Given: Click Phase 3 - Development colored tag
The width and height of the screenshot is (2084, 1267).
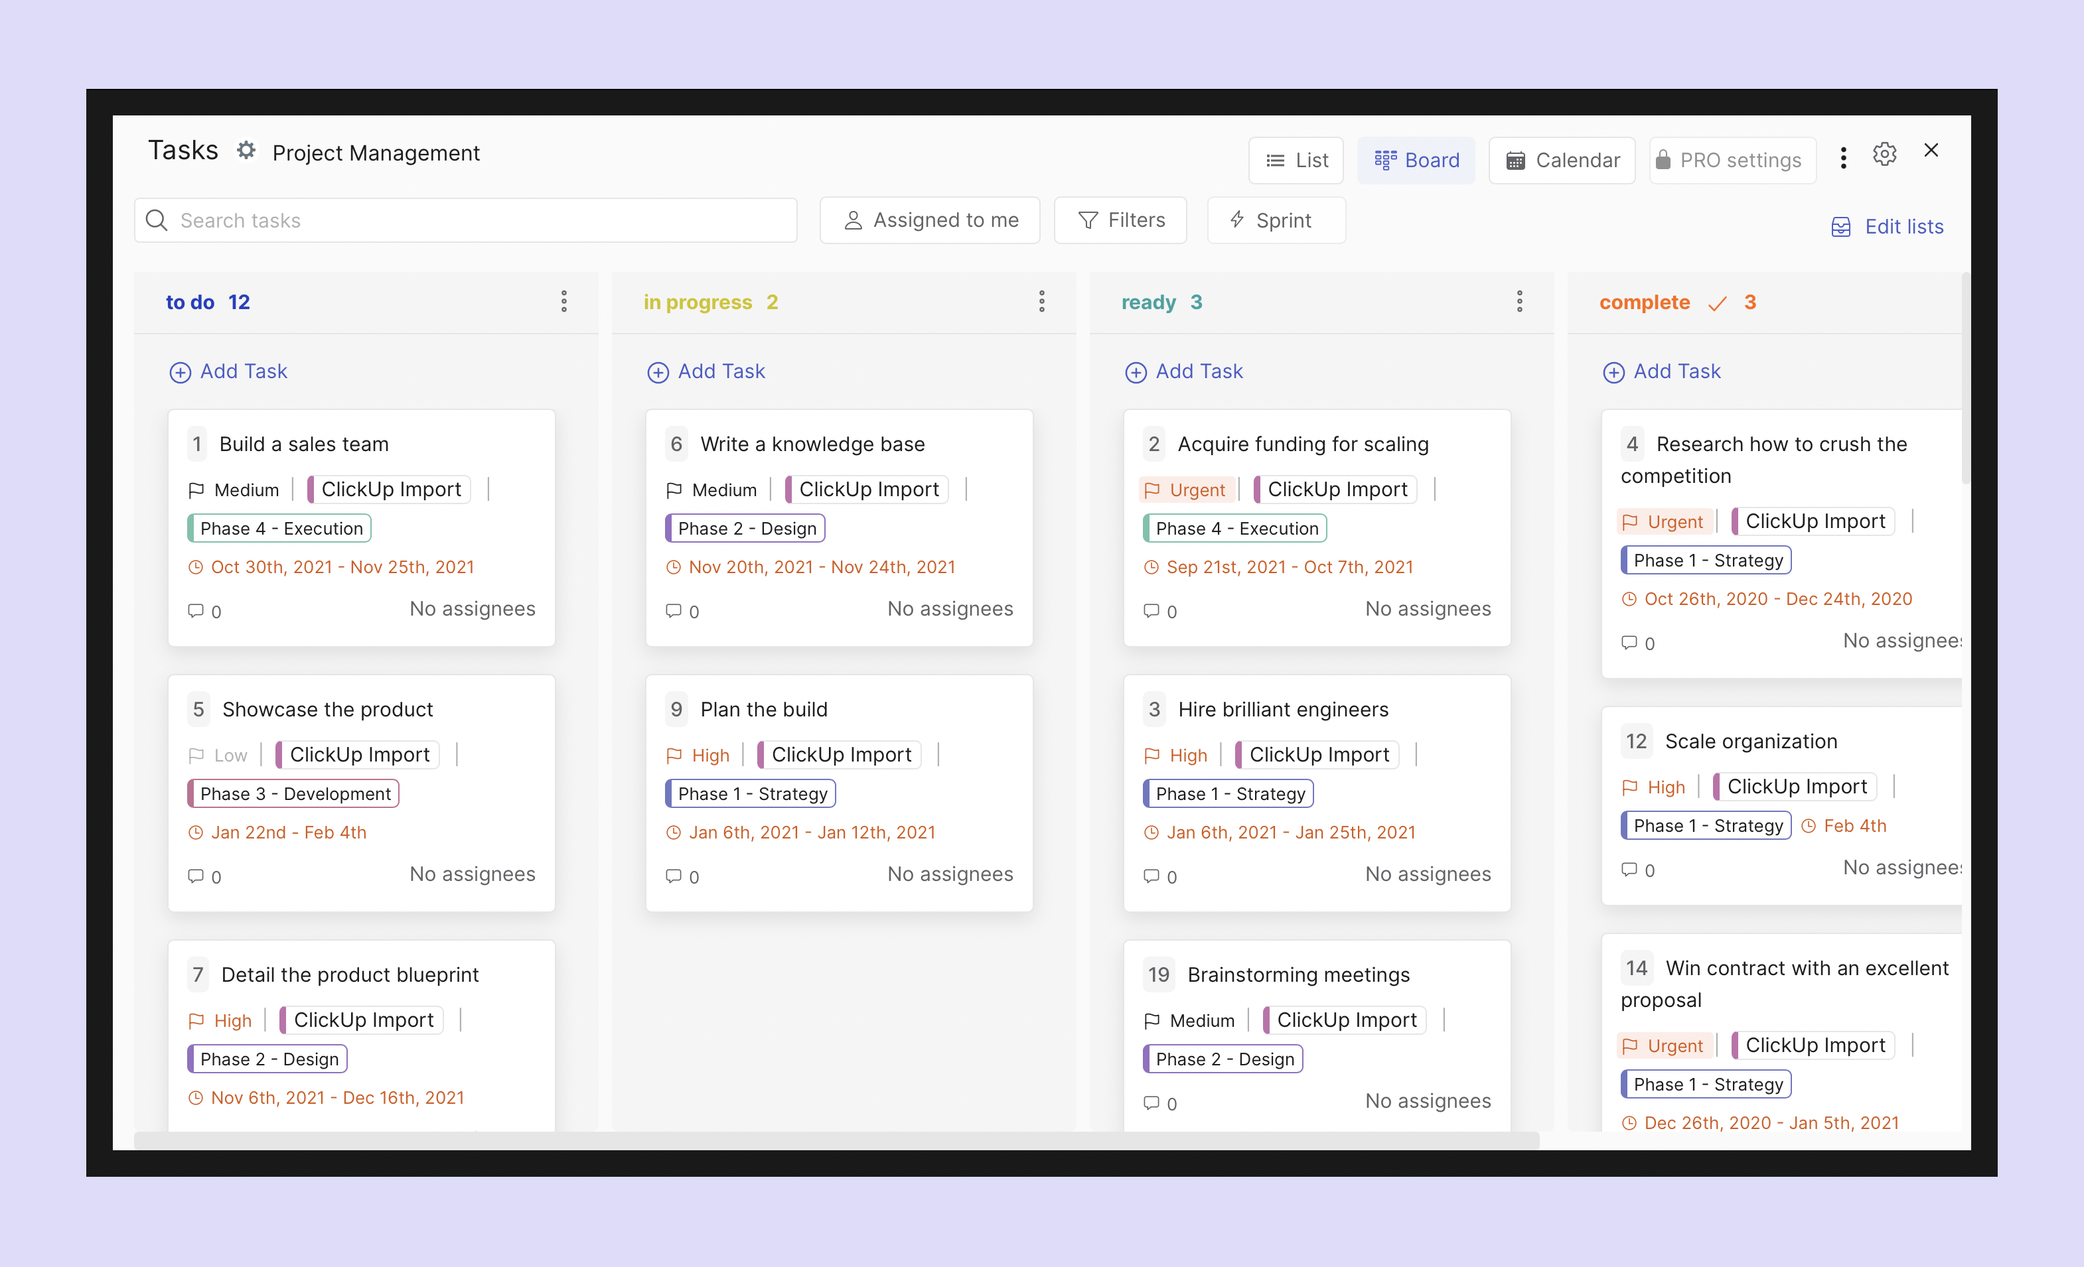Looking at the screenshot, I should point(293,793).
